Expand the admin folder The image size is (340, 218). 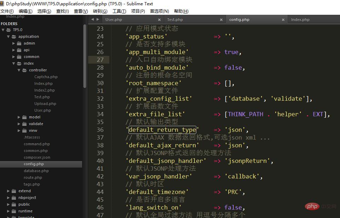pos(14,43)
